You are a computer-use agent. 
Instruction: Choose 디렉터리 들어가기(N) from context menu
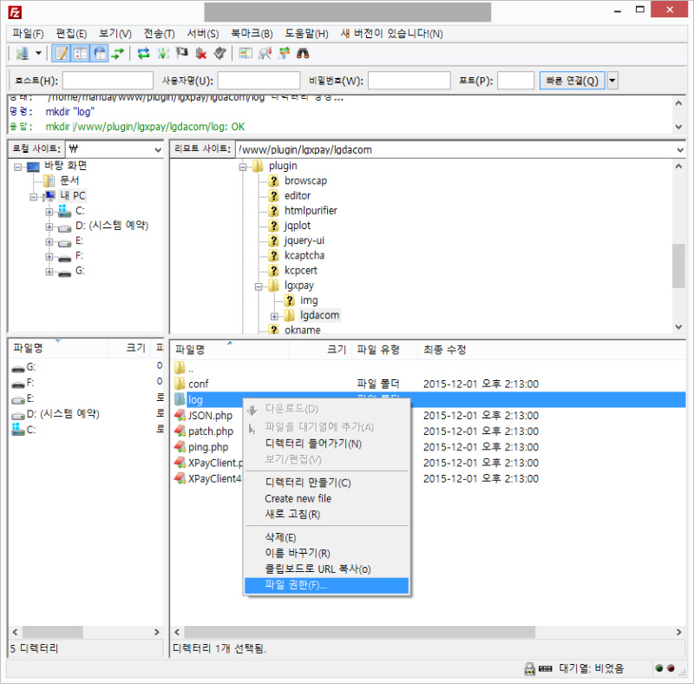coord(327,444)
